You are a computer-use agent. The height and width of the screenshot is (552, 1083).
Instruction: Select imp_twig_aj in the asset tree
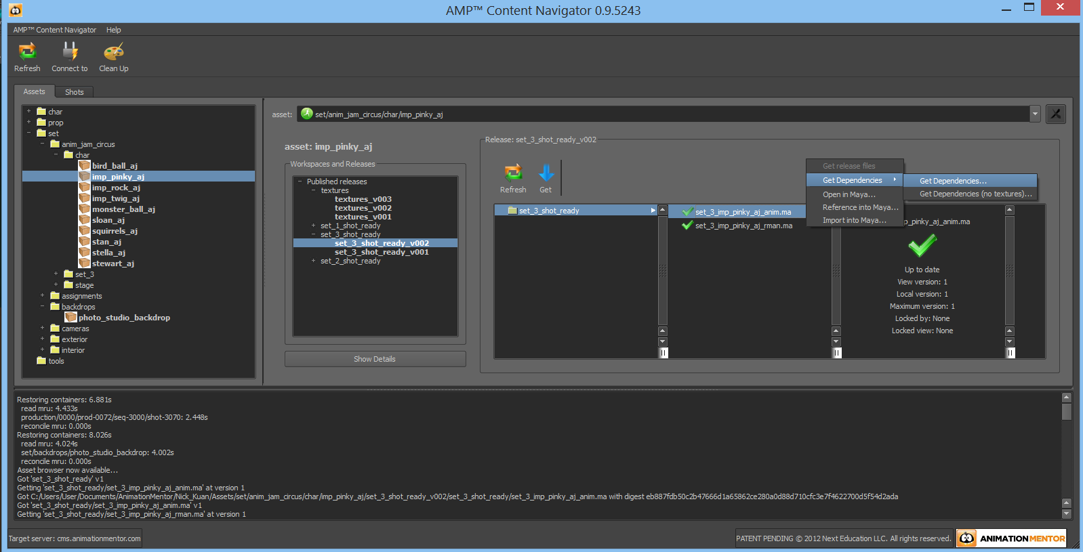click(x=116, y=198)
